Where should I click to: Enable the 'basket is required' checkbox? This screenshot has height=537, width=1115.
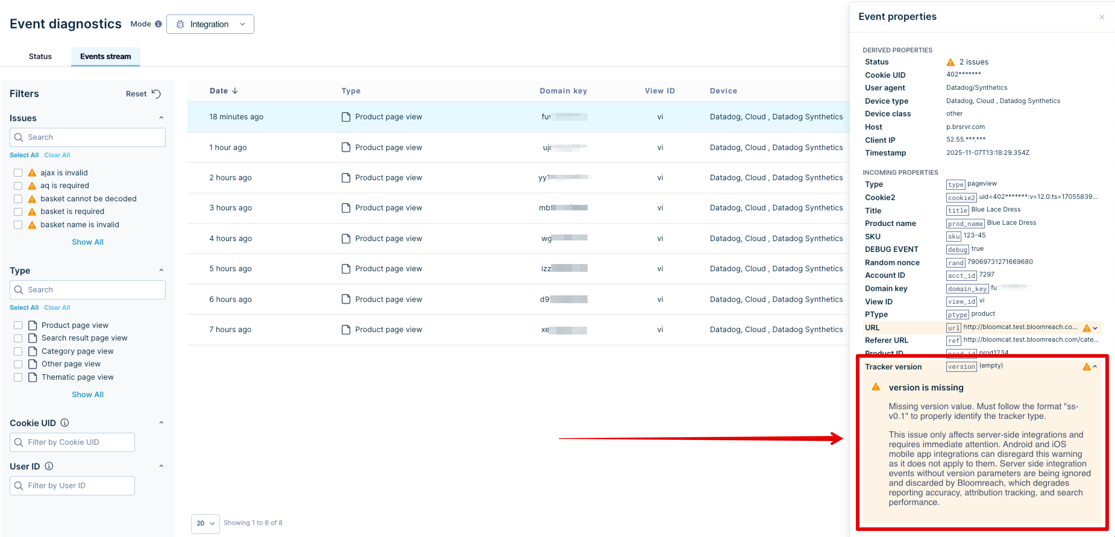coord(18,212)
